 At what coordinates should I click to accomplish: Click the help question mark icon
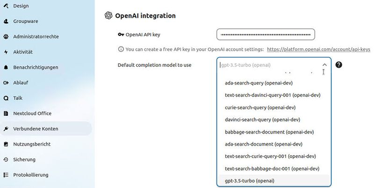tap(339, 65)
